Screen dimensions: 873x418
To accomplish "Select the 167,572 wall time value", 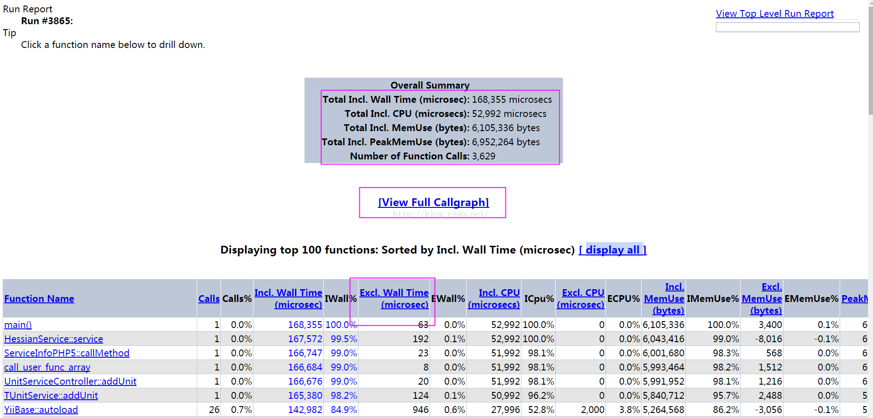I will click(305, 339).
